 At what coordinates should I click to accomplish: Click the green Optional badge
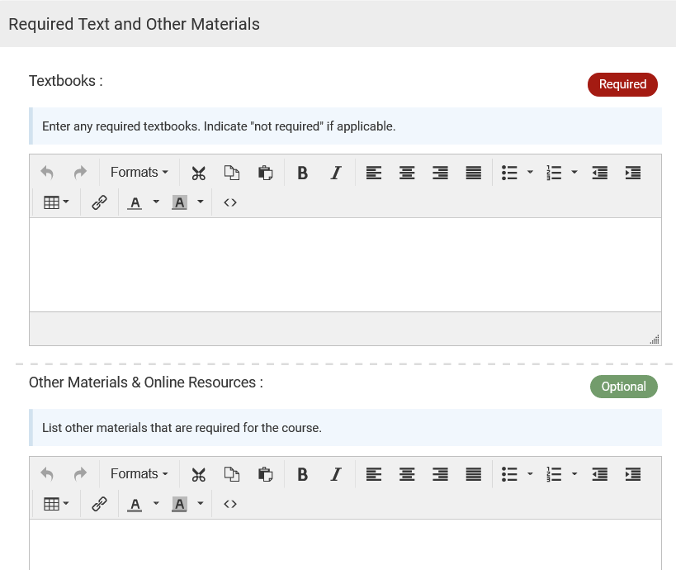tap(624, 386)
